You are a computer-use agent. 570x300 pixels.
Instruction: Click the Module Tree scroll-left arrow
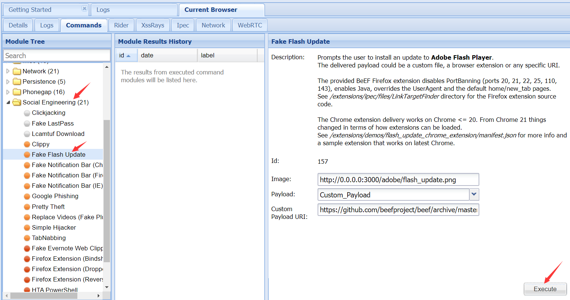6,296
